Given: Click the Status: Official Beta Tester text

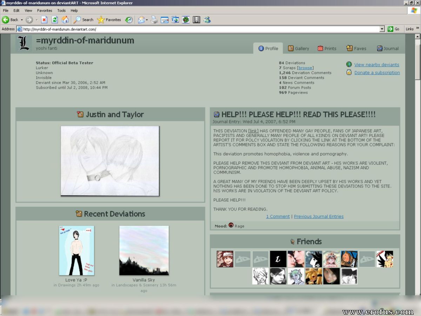Looking at the screenshot, I should (x=65, y=63).
